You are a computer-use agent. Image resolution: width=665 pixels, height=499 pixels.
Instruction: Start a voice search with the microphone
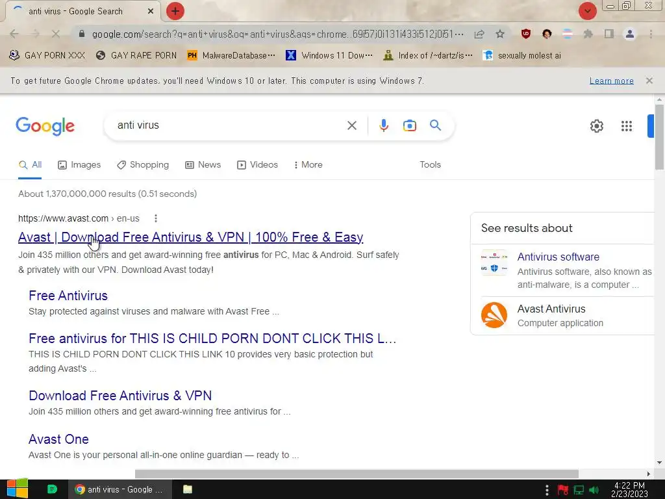coord(383,125)
